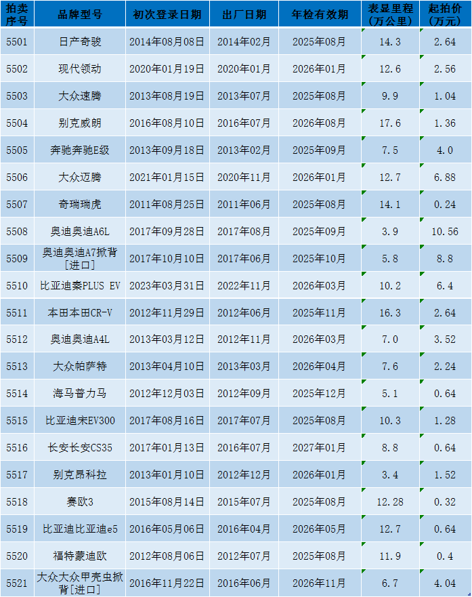Select the cell 奥迪奥迪A7掀背[进口]

tap(80, 258)
